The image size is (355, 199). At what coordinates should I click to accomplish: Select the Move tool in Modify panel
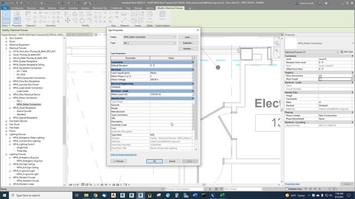coord(68,21)
